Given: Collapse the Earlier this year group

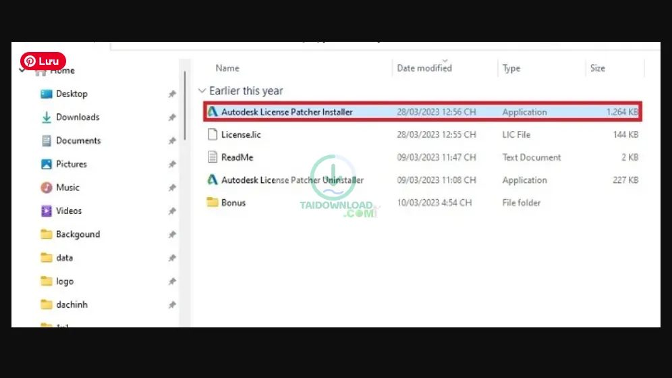Looking at the screenshot, I should coord(202,91).
